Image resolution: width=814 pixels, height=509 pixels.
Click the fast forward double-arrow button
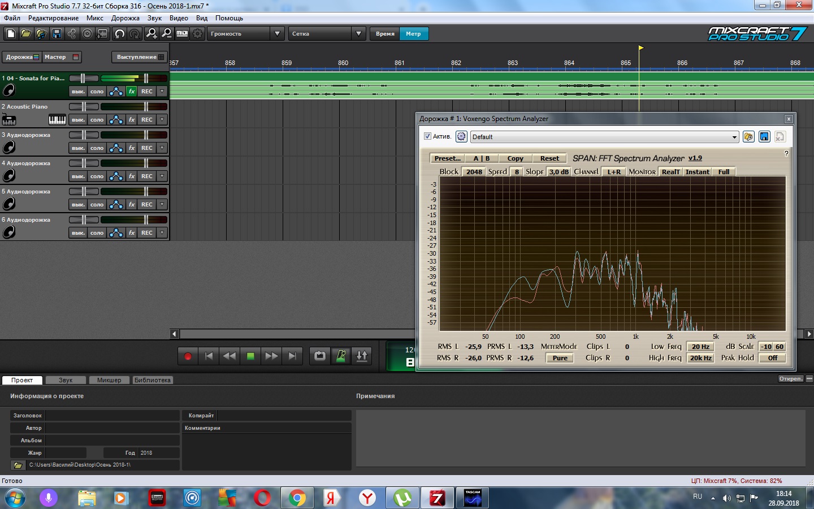[x=271, y=356]
